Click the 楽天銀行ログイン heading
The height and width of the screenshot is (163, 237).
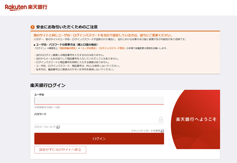click(48, 86)
